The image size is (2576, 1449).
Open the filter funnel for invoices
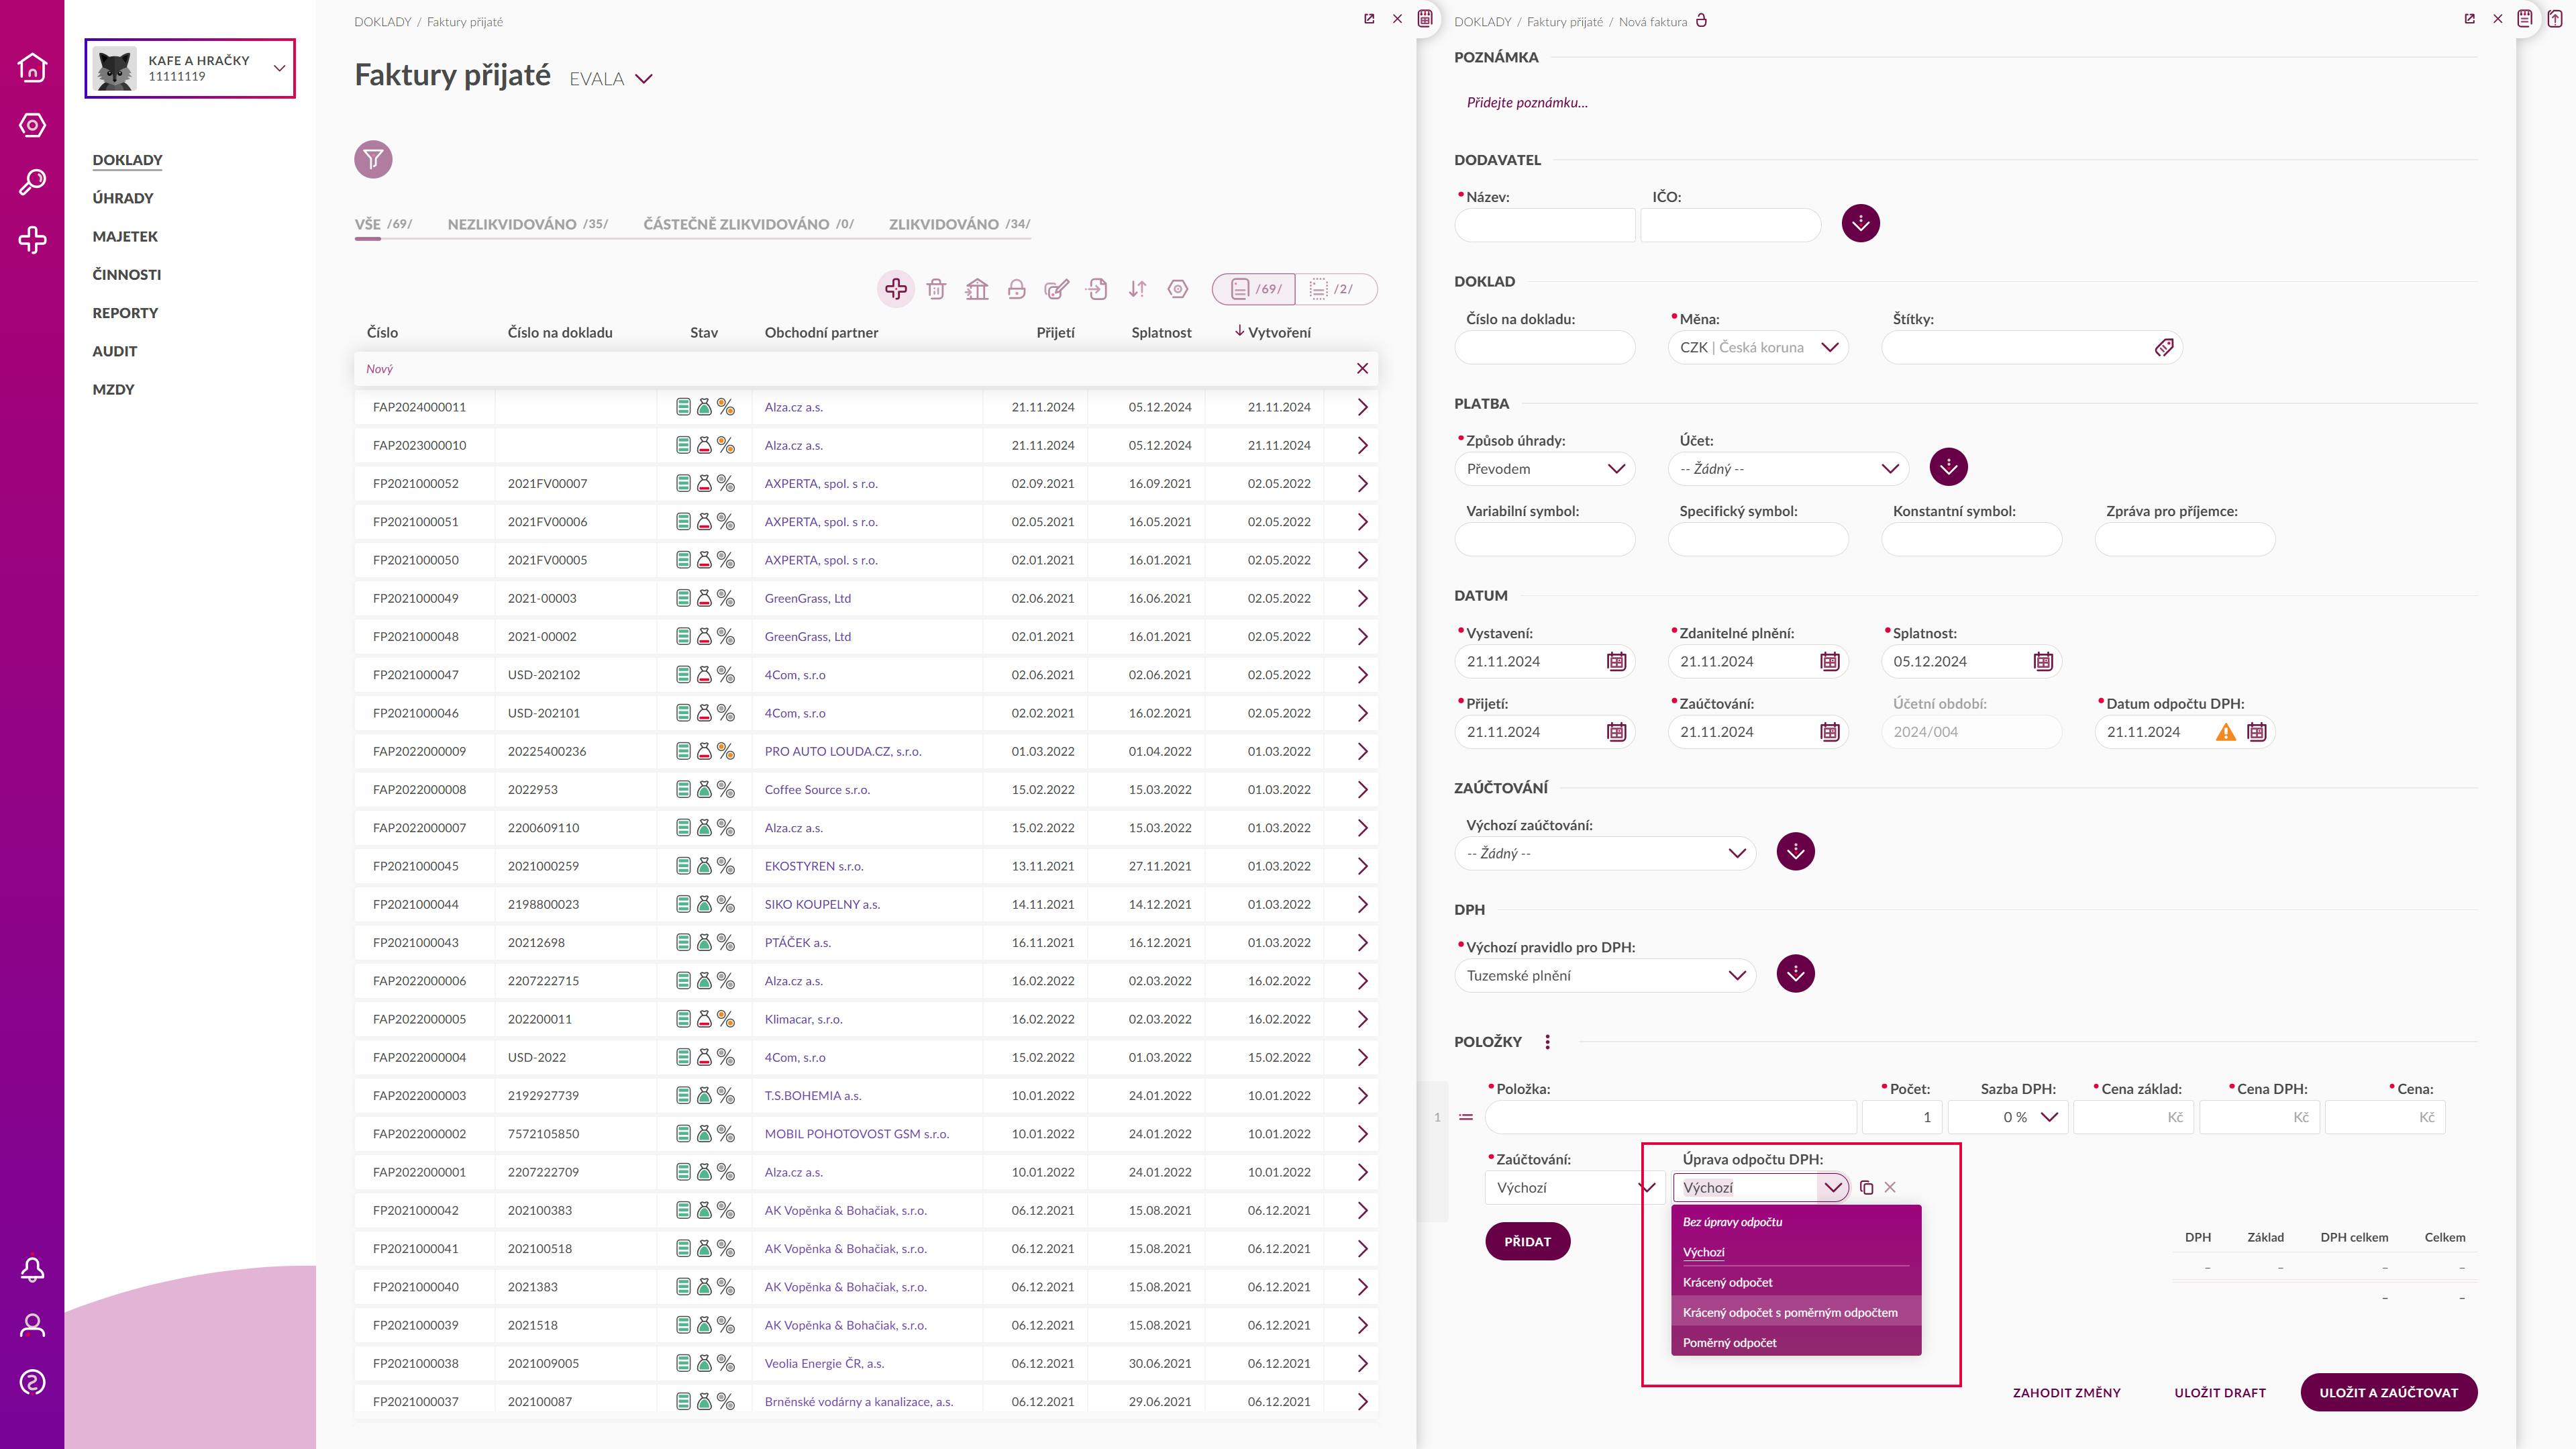pos(373,159)
